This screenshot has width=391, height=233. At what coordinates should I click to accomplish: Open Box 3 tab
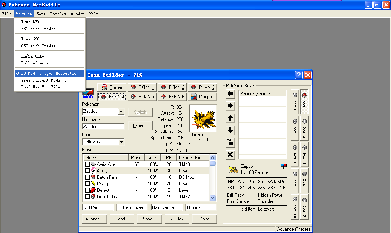304,154
